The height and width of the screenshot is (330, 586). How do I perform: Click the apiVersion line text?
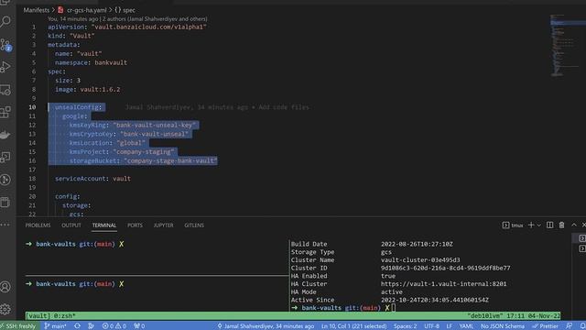pos(127,27)
